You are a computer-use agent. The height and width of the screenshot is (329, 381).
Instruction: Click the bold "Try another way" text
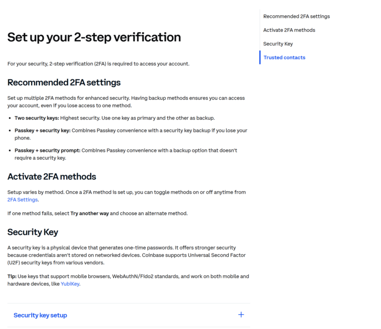(x=90, y=213)
